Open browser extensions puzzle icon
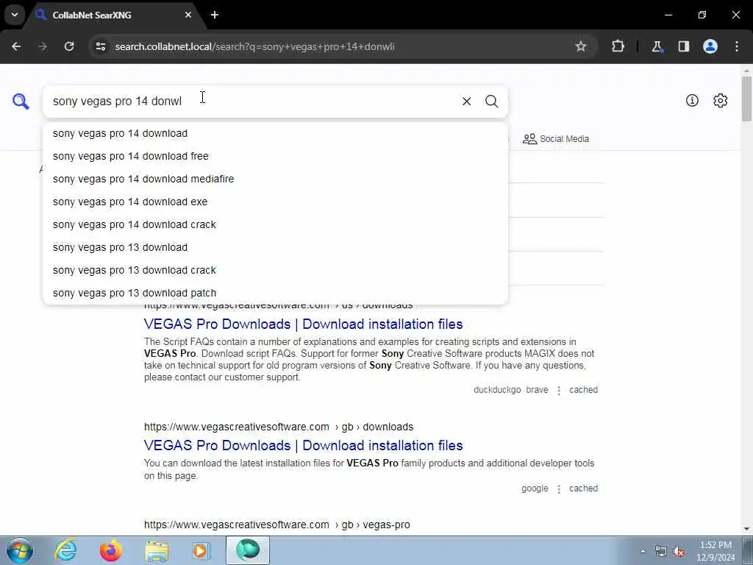This screenshot has height=565, width=753. tap(618, 46)
